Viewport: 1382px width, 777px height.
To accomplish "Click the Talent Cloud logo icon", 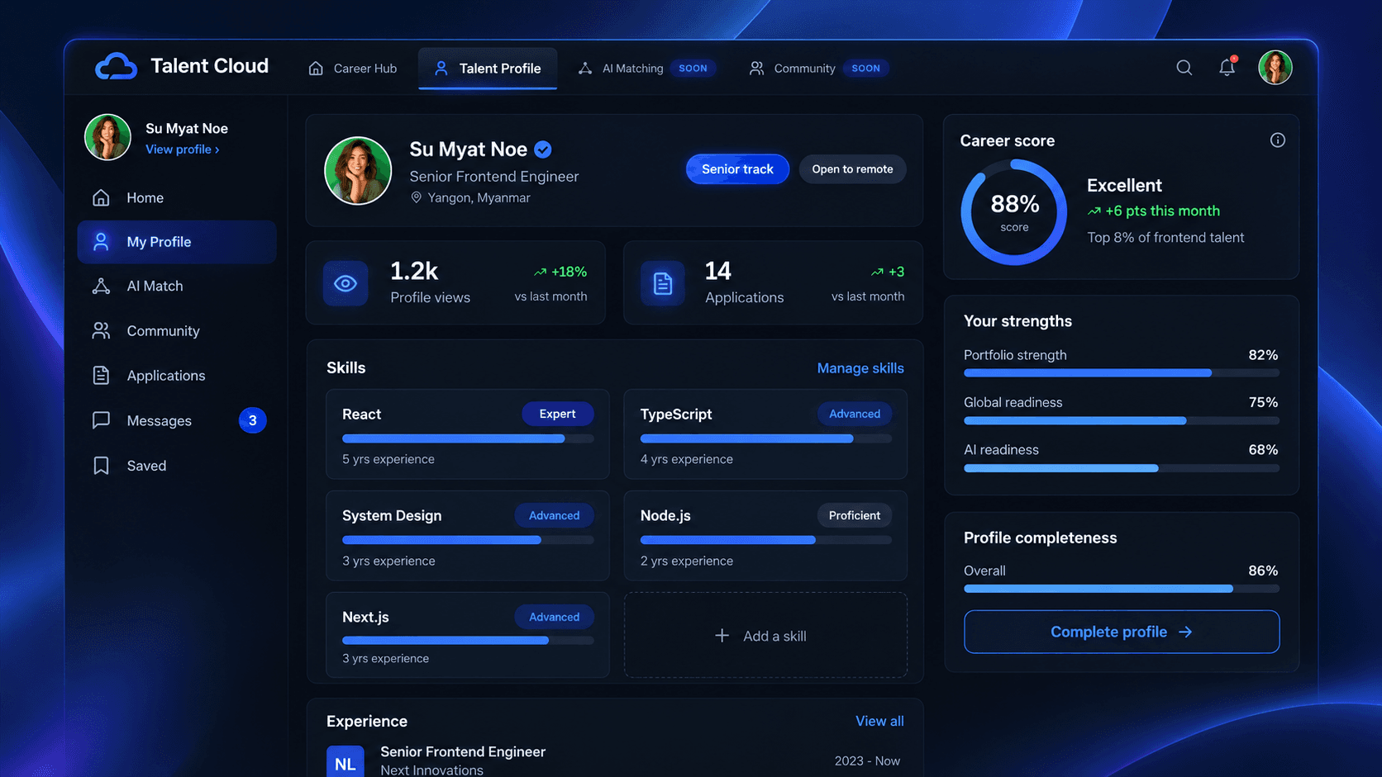I will (116, 67).
